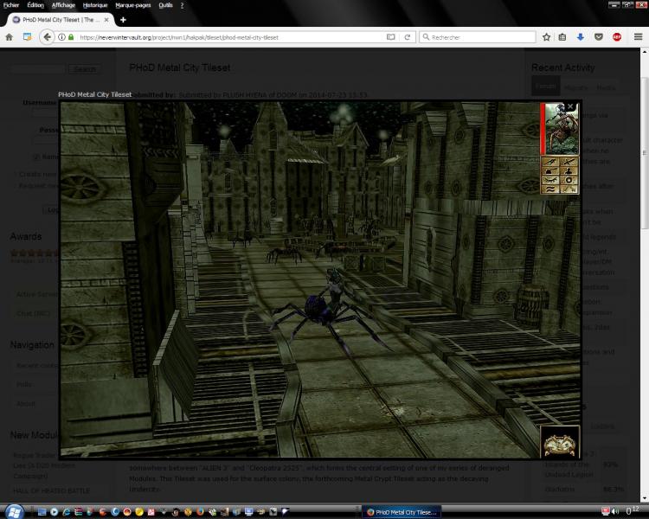The width and height of the screenshot is (649, 519).
Task: Reload the current page
Action: [x=408, y=37]
